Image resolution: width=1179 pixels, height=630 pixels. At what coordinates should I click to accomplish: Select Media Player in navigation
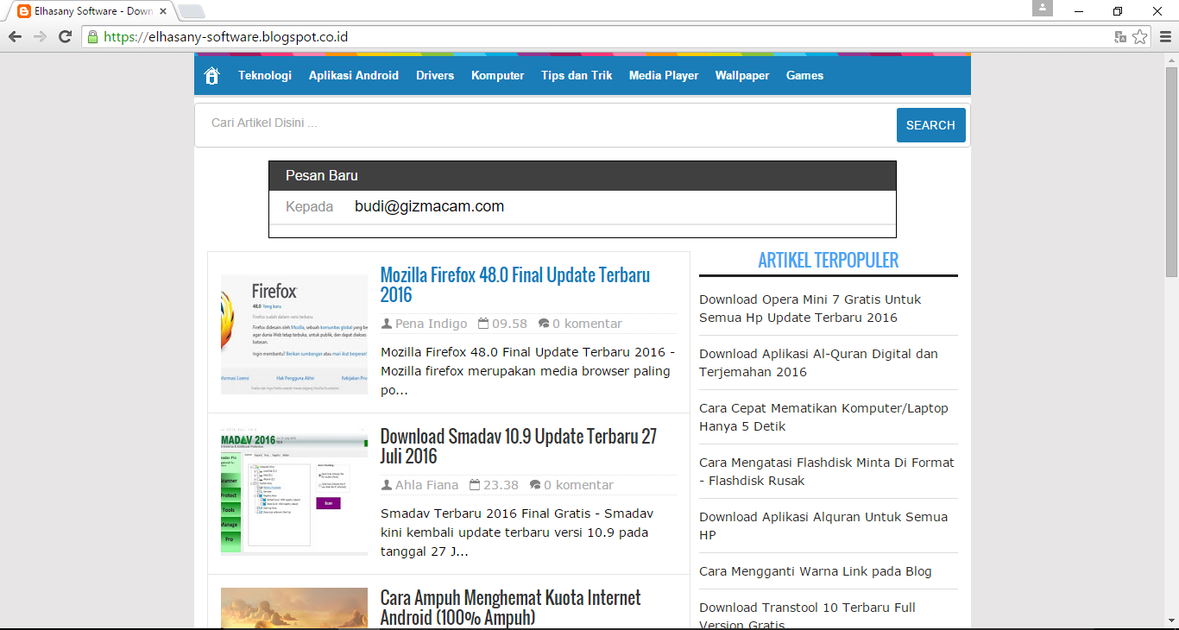point(664,75)
